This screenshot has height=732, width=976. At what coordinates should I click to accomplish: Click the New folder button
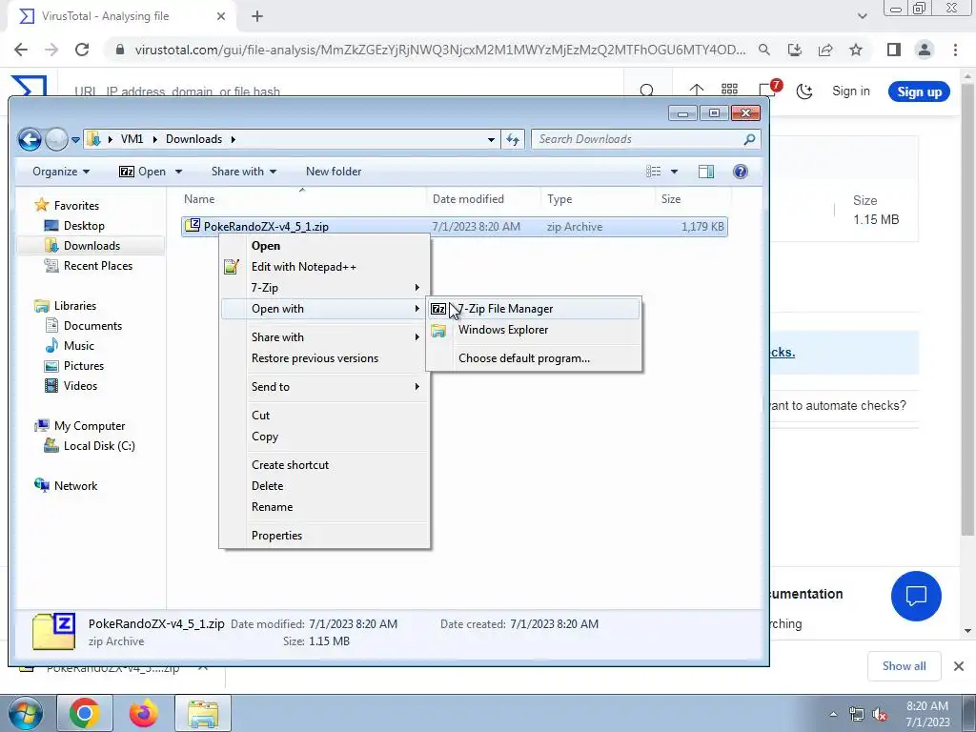coord(334,172)
